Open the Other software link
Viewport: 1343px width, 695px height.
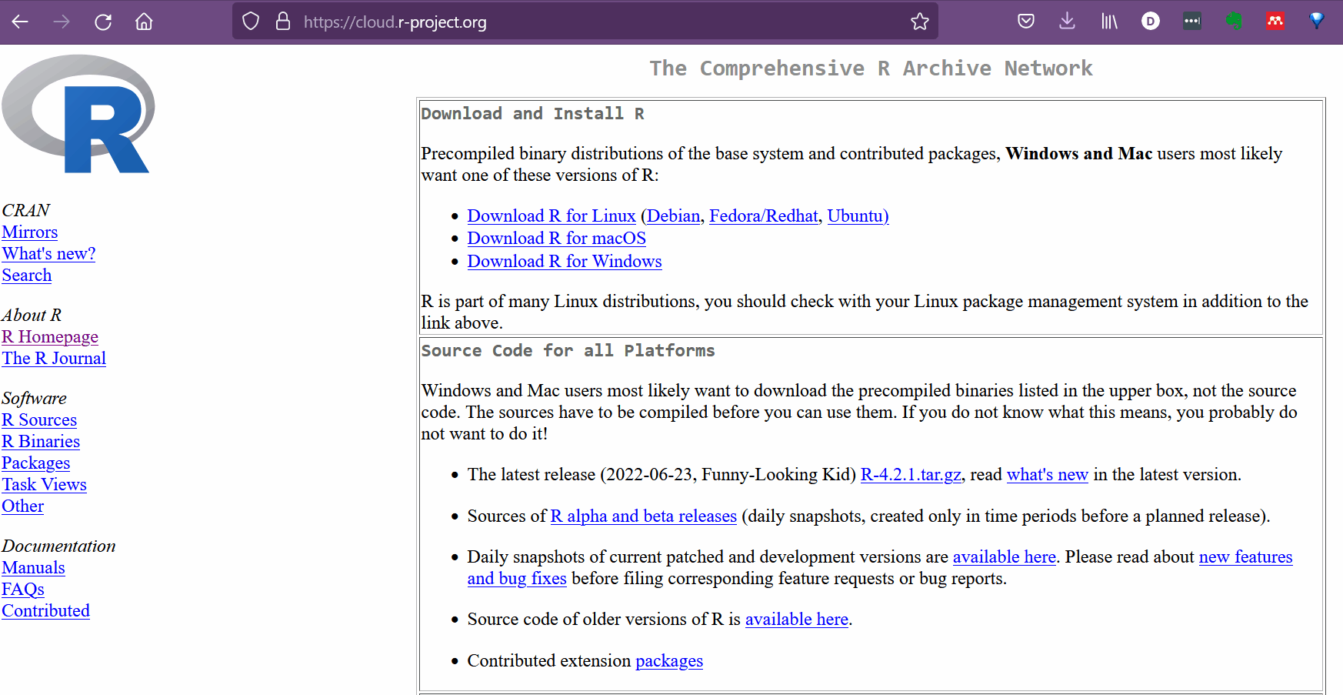point(23,506)
